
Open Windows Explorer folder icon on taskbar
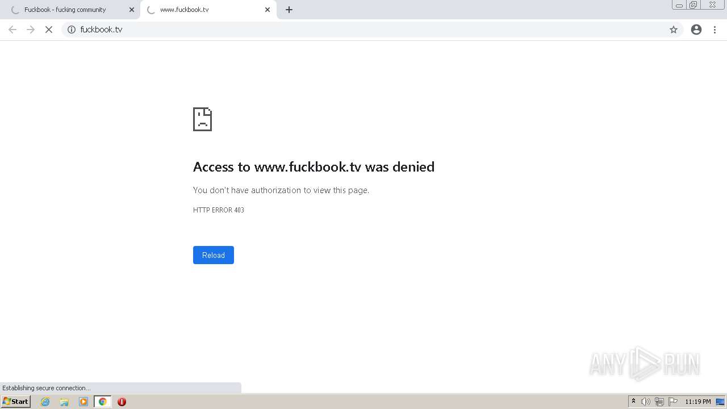(x=64, y=402)
